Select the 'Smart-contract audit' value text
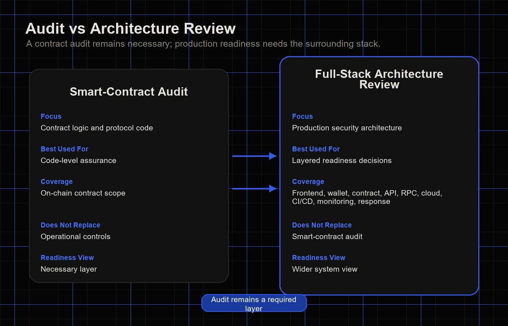This screenshot has width=508, height=326. click(x=327, y=237)
